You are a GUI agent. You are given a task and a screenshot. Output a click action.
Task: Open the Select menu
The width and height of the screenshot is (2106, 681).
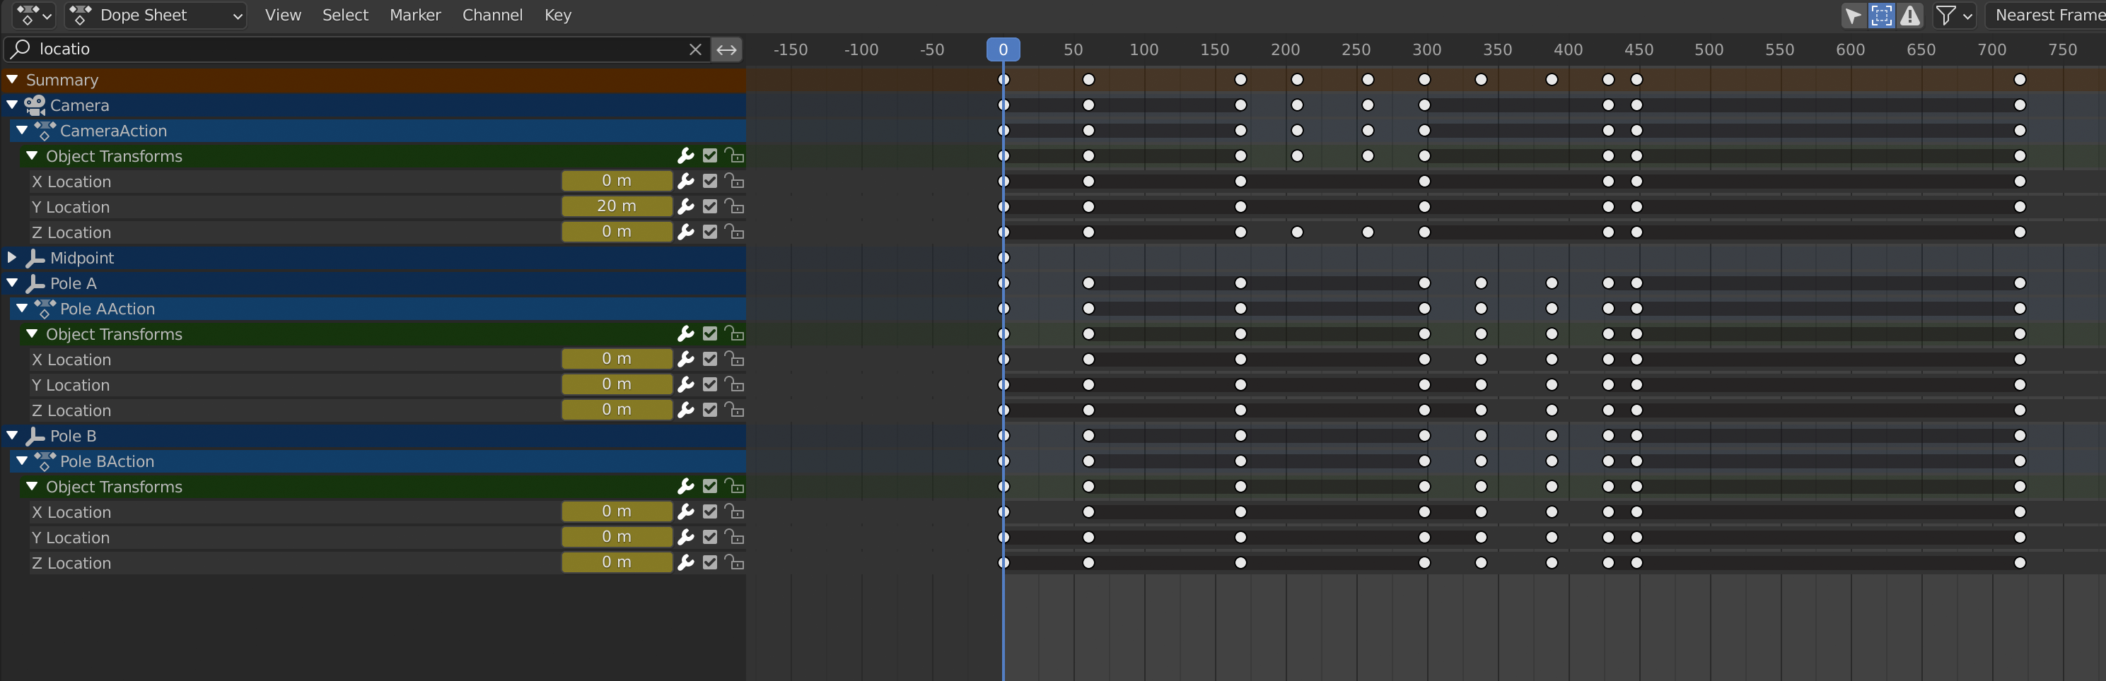345,15
